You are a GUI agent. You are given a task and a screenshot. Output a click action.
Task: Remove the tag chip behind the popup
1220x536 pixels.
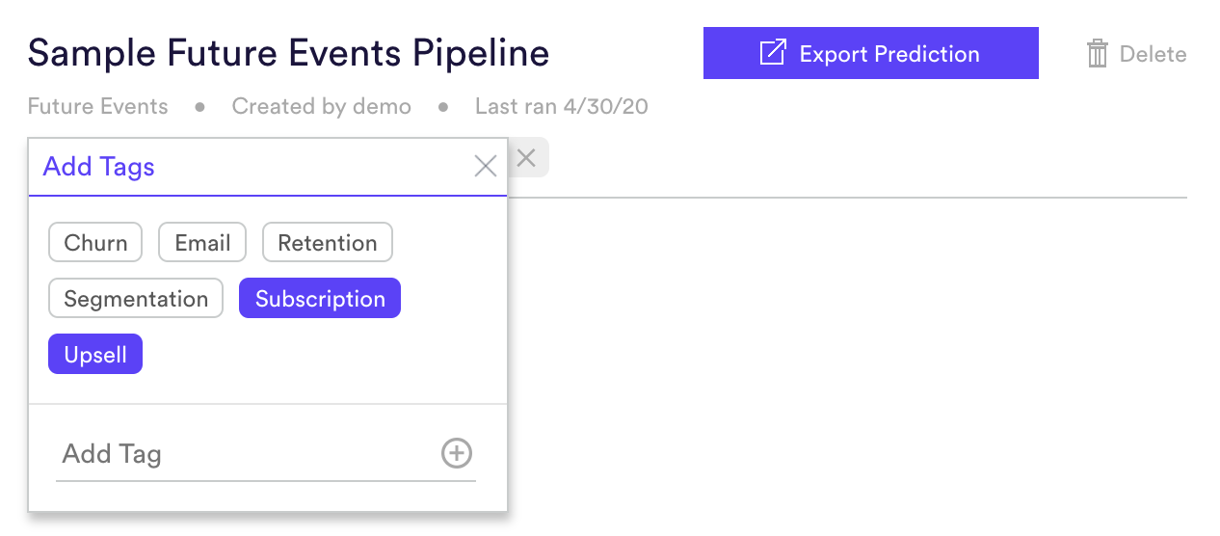525,158
